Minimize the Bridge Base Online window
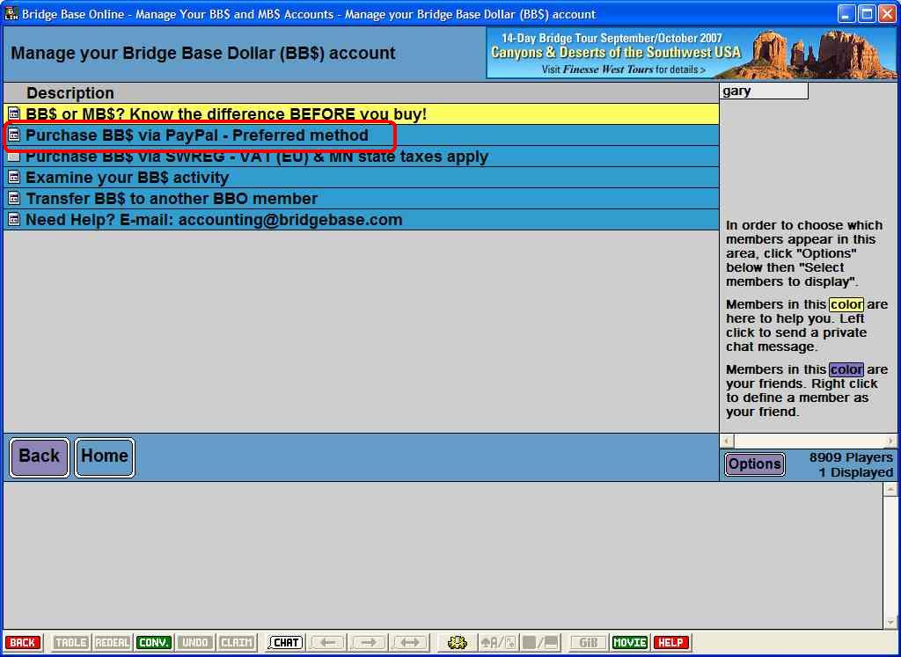The height and width of the screenshot is (657, 901). [x=846, y=14]
